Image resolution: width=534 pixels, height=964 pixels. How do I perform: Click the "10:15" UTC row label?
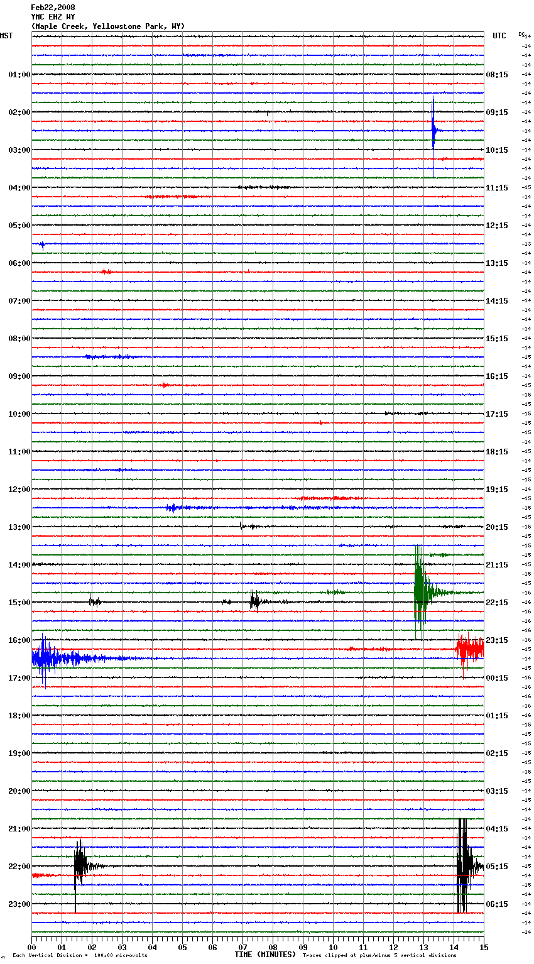point(497,150)
